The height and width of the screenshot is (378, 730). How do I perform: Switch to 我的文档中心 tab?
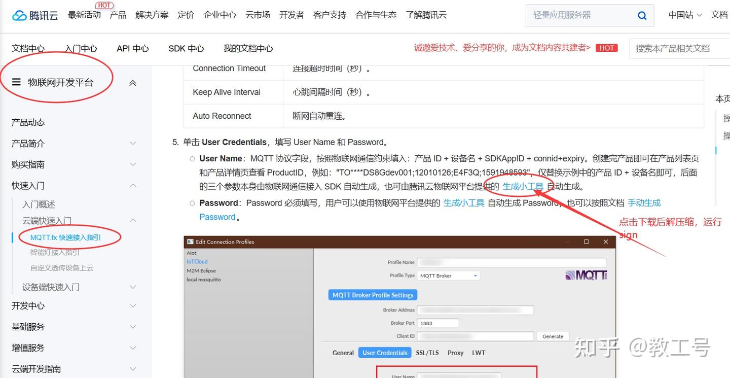(248, 49)
